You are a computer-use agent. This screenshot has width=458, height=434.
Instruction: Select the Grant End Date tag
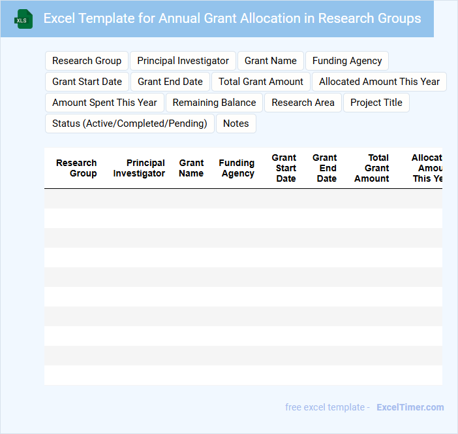[170, 82]
